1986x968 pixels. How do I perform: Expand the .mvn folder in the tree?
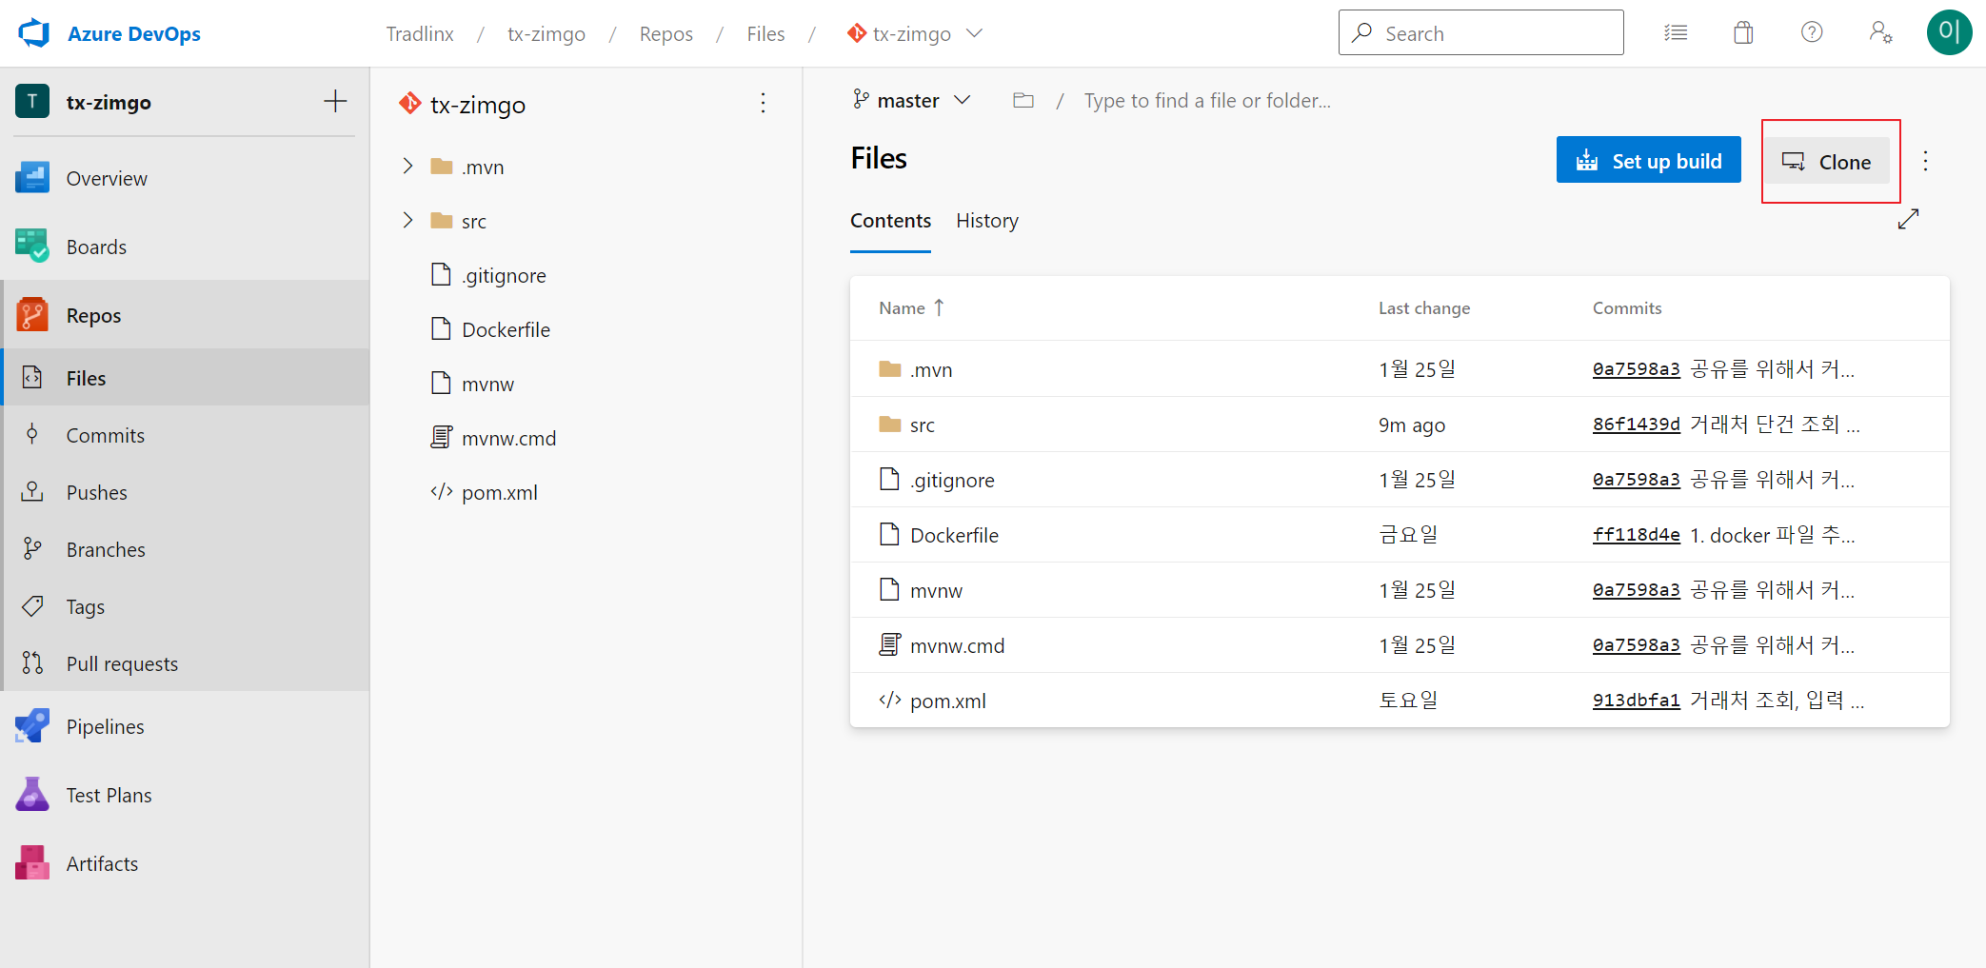(x=407, y=167)
